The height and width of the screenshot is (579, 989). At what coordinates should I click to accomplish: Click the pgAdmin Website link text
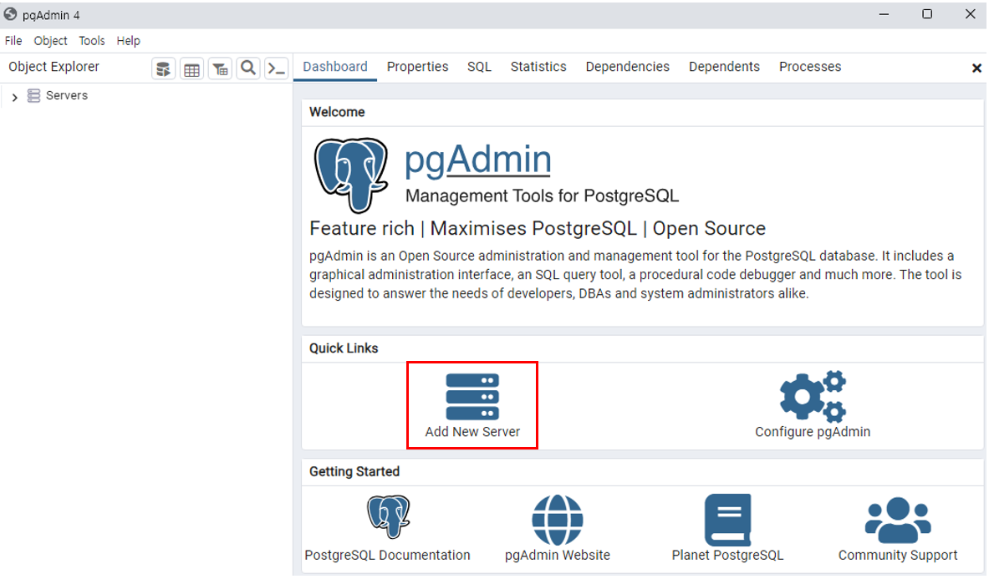point(558,556)
